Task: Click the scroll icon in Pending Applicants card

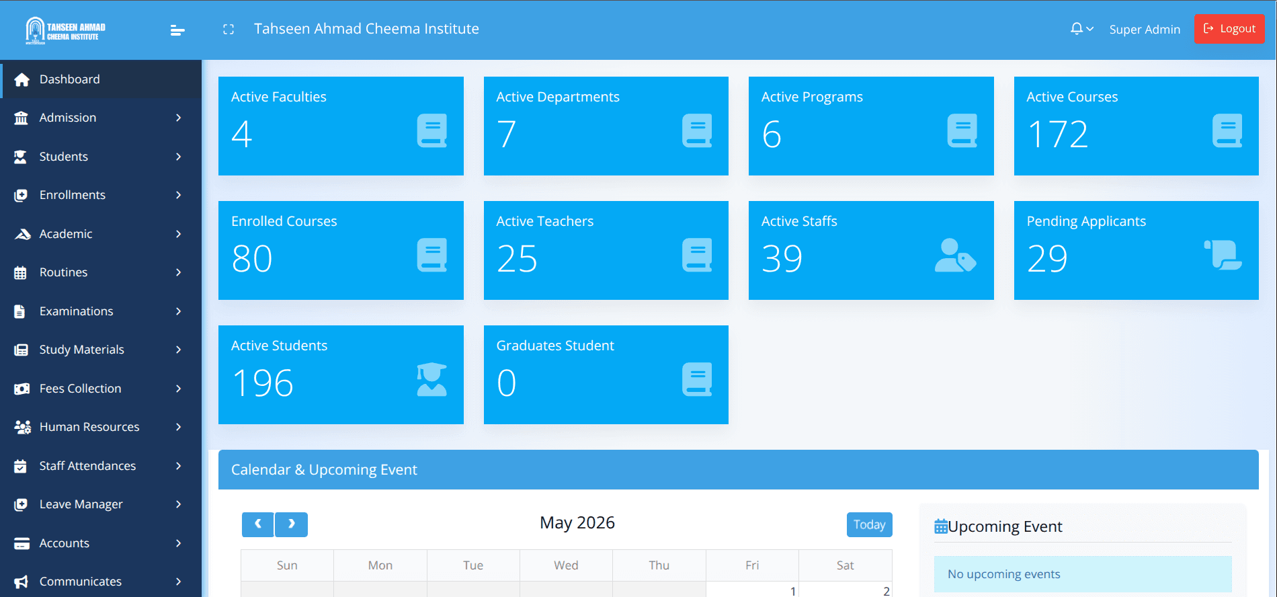Action: pyautogui.click(x=1223, y=255)
